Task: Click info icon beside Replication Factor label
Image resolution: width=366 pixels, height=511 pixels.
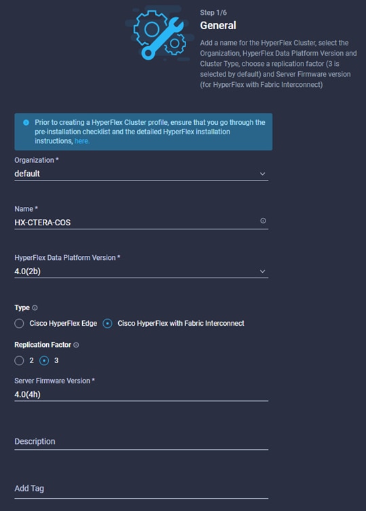Action: coord(76,345)
